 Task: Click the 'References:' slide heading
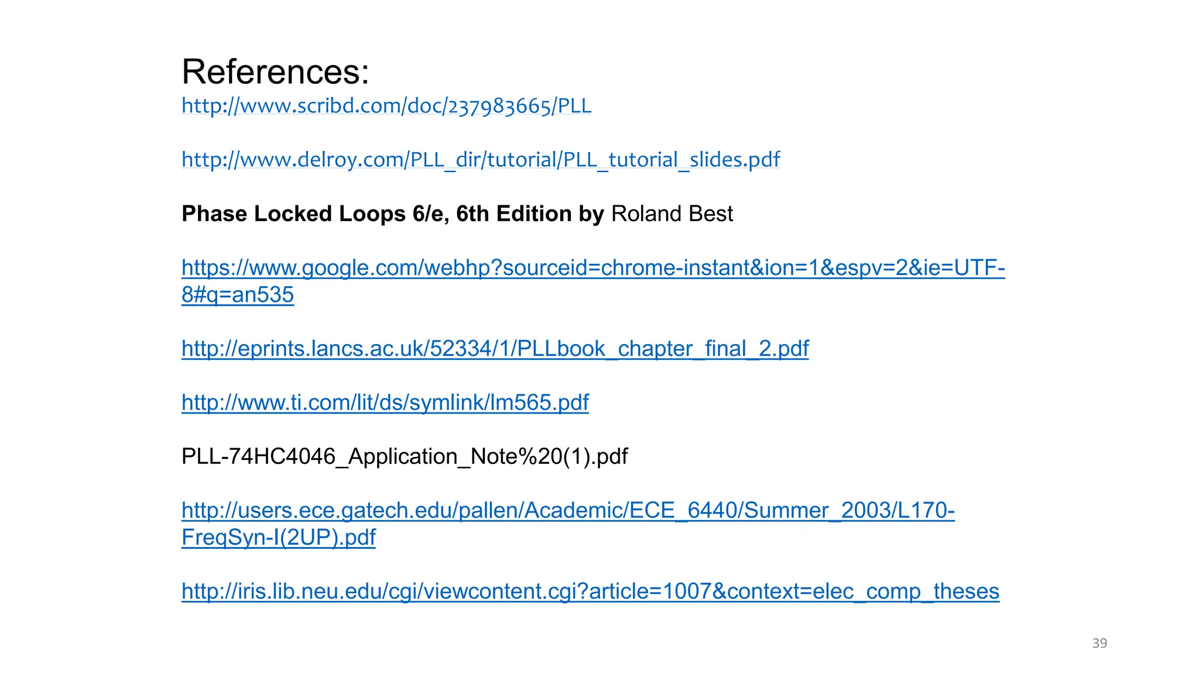tap(275, 72)
